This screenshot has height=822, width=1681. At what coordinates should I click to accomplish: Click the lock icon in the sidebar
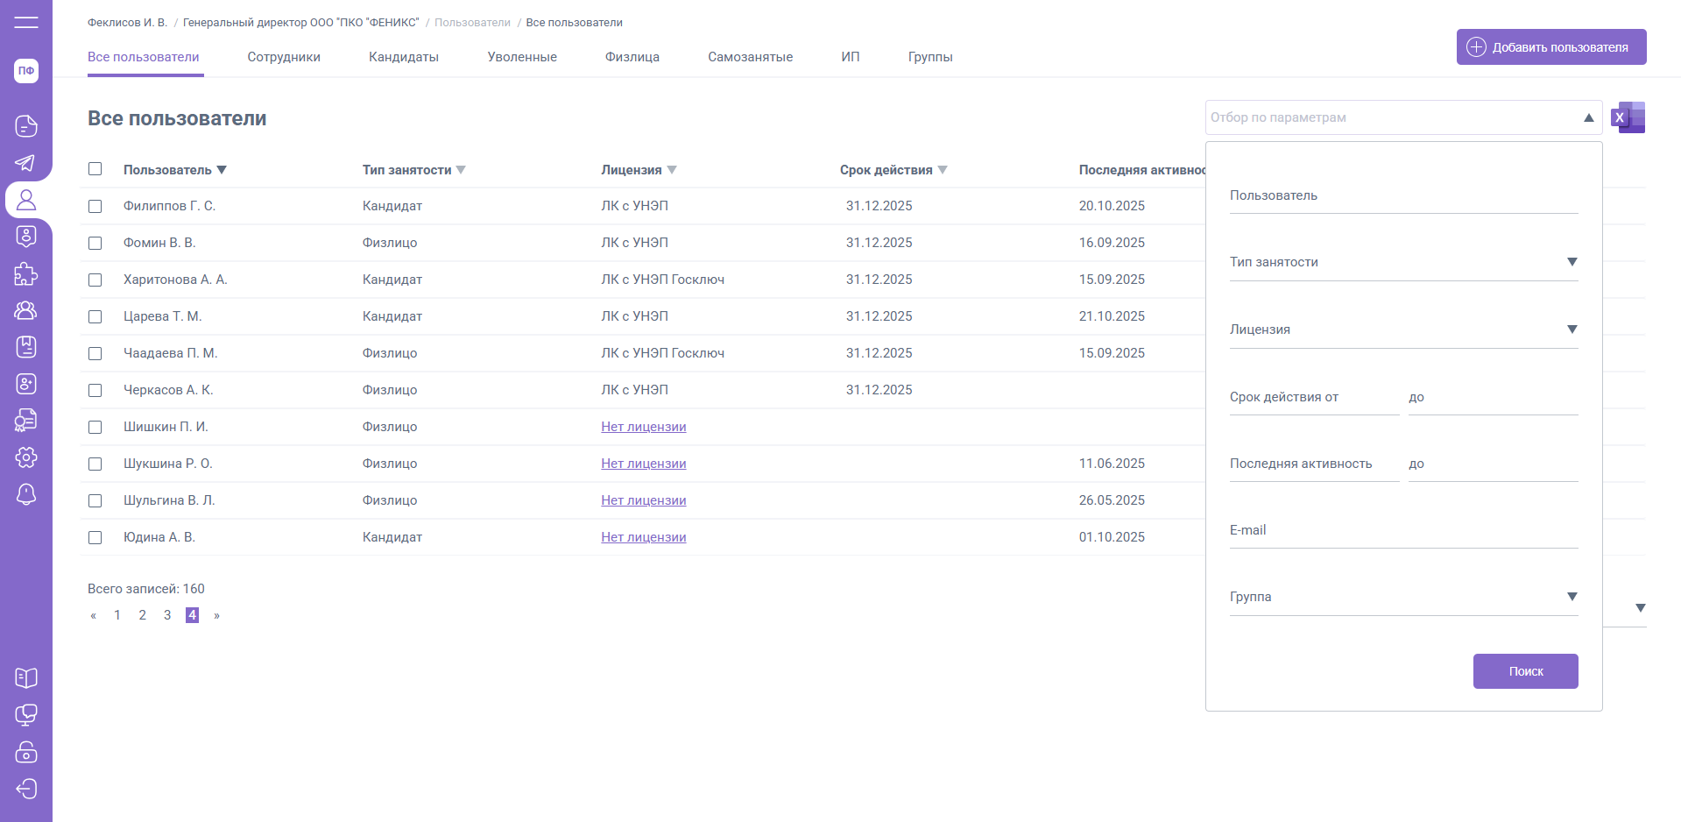[26, 752]
